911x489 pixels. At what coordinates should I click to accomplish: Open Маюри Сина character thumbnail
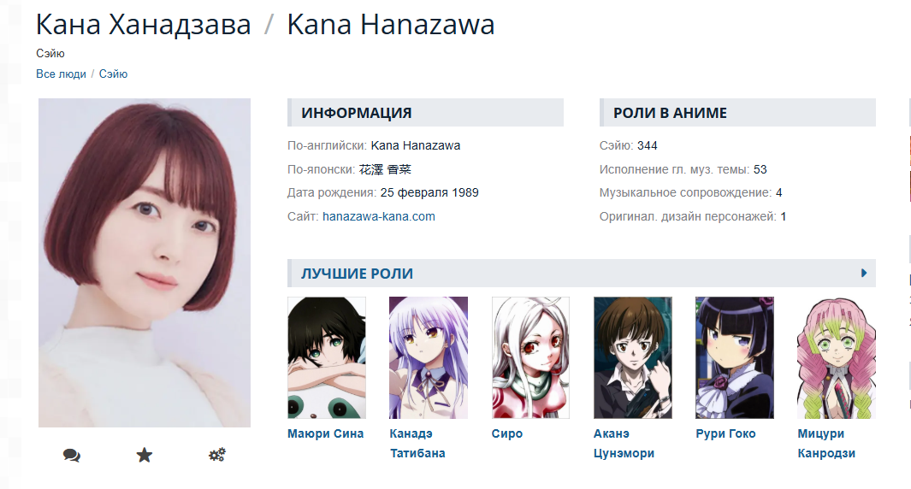click(x=327, y=357)
